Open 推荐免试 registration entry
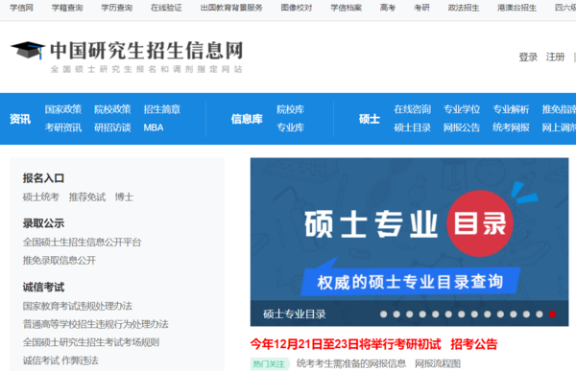Viewport: 576px width, 371px height. click(87, 197)
